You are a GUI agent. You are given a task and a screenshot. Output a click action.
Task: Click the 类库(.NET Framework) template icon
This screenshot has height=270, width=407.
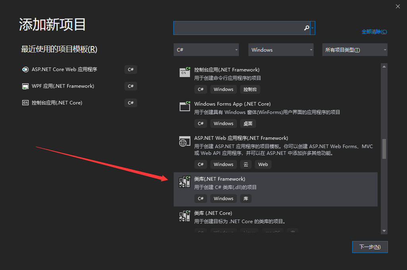click(x=185, y=181)
